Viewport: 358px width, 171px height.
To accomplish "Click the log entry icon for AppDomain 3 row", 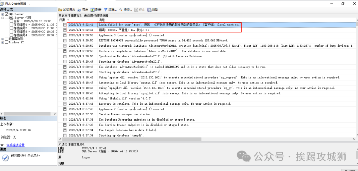I will click(65, 35).
